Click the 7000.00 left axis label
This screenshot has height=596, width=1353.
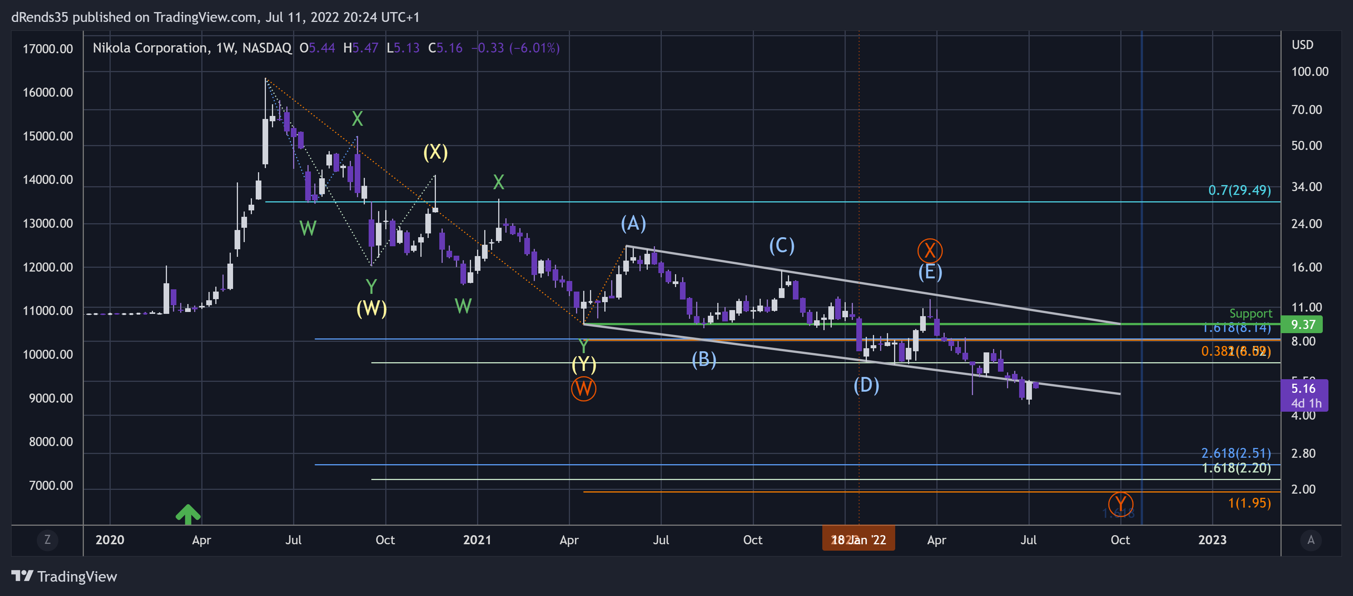(x=50, y=485)
